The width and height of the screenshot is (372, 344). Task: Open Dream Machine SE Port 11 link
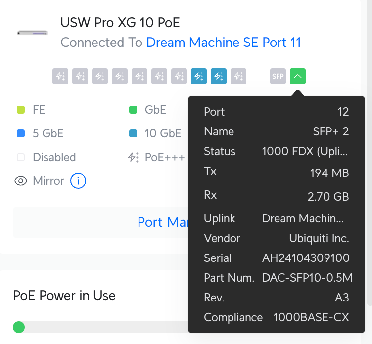(224, 43)
